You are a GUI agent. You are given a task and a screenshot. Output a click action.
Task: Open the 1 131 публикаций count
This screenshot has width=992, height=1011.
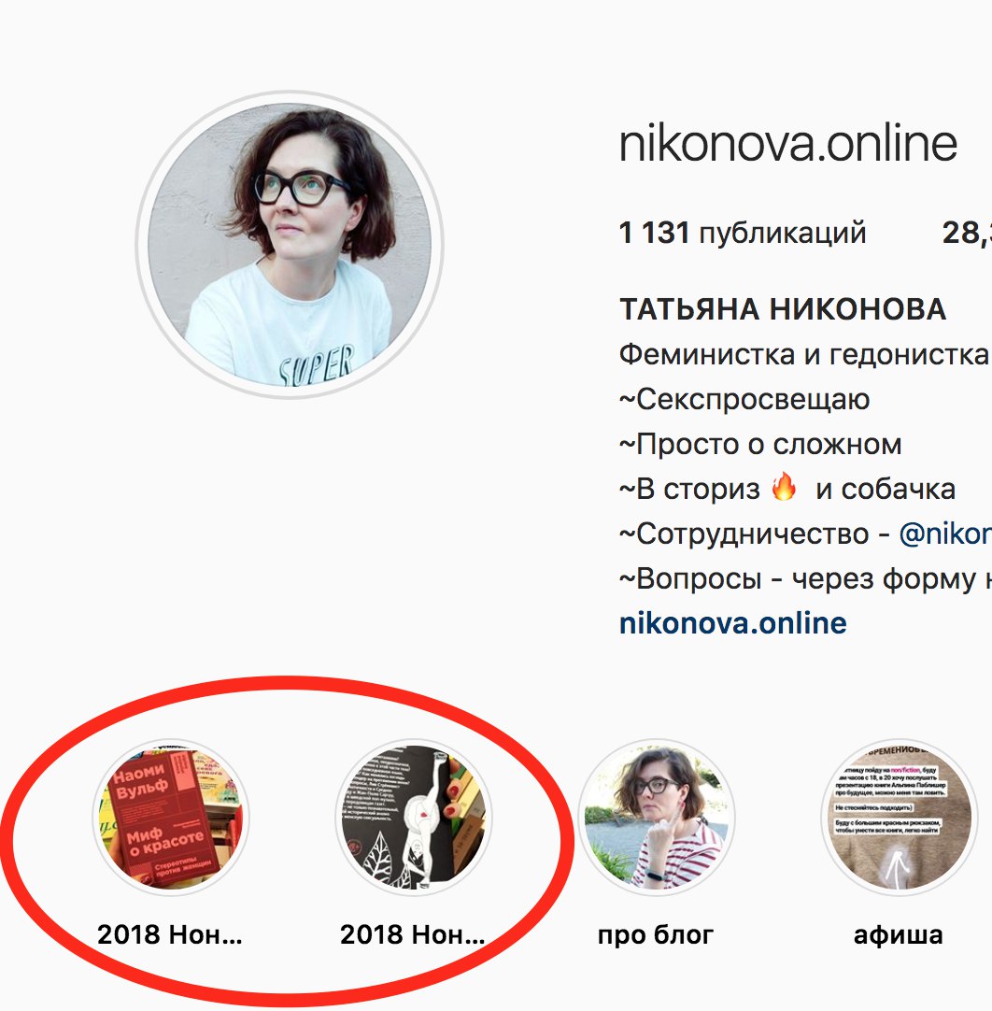point(743,233)
